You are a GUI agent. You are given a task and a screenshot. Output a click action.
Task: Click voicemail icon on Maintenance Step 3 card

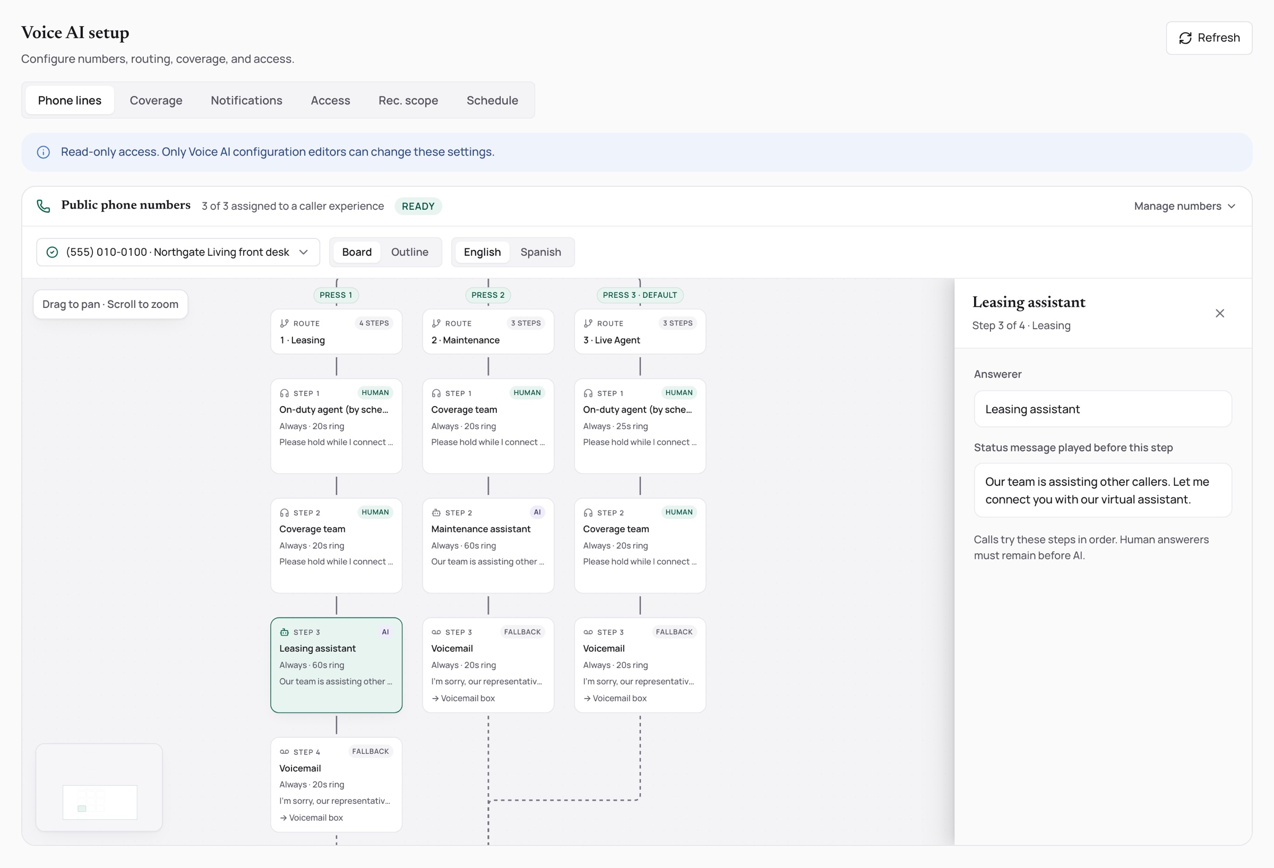click(x=436, y=632)
